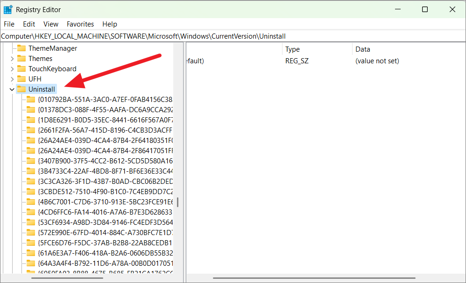Click folder icon for {3B4733C4-22AF key
Viewport: 466px width, 283px height.
(x=31, y=171)
